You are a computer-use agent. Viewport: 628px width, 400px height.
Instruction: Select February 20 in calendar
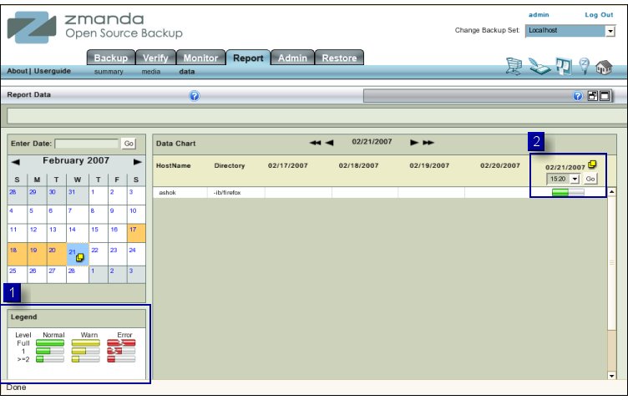point(57,254)
